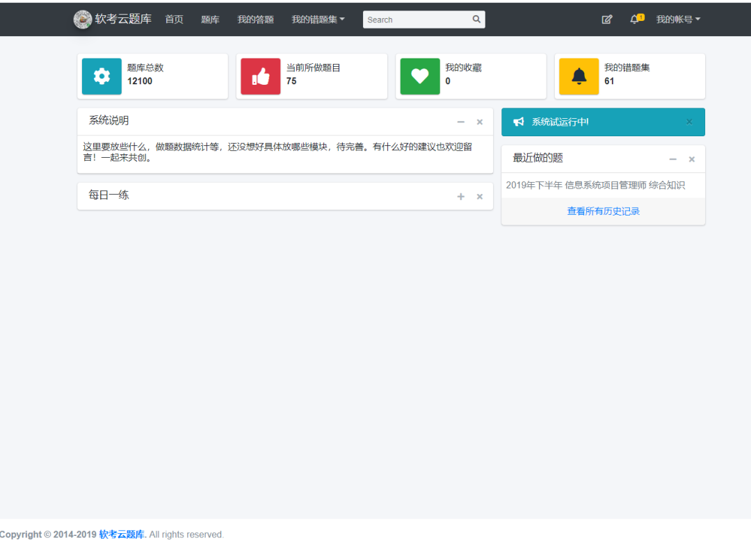Click the search magnifier icon

[x=476, y=19]
